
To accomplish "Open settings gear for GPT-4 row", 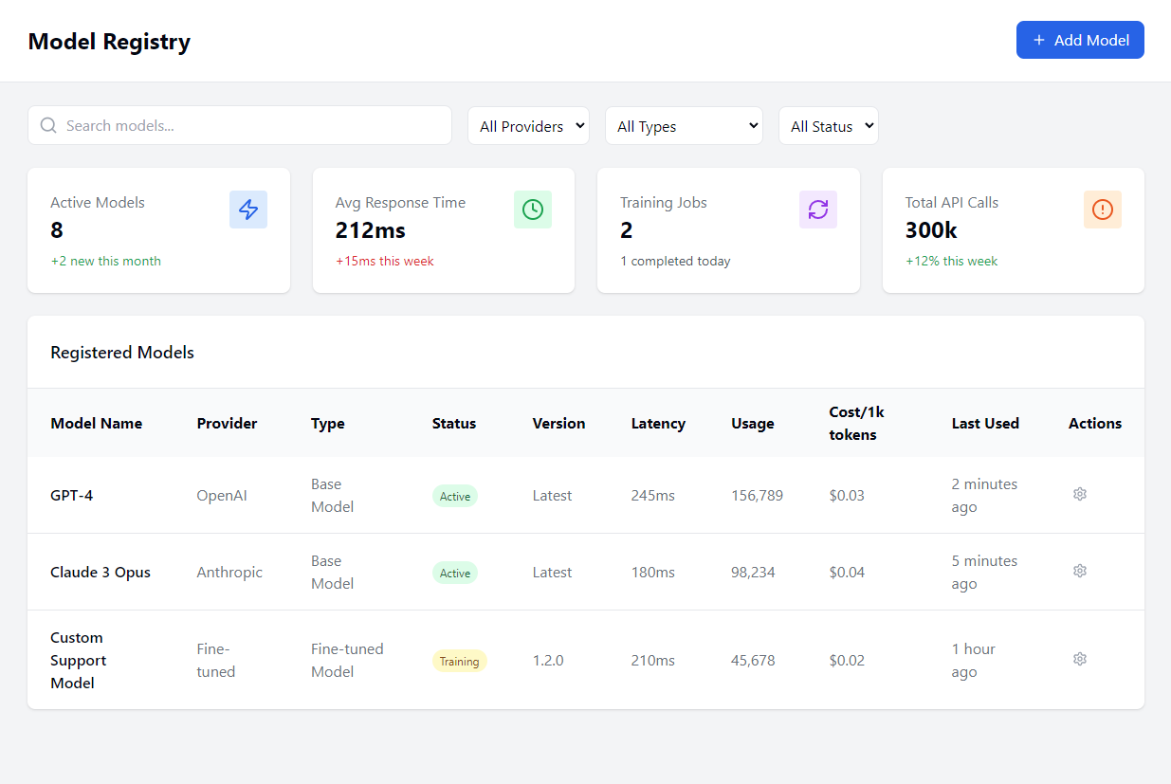I will click(x=1079, y=494).
